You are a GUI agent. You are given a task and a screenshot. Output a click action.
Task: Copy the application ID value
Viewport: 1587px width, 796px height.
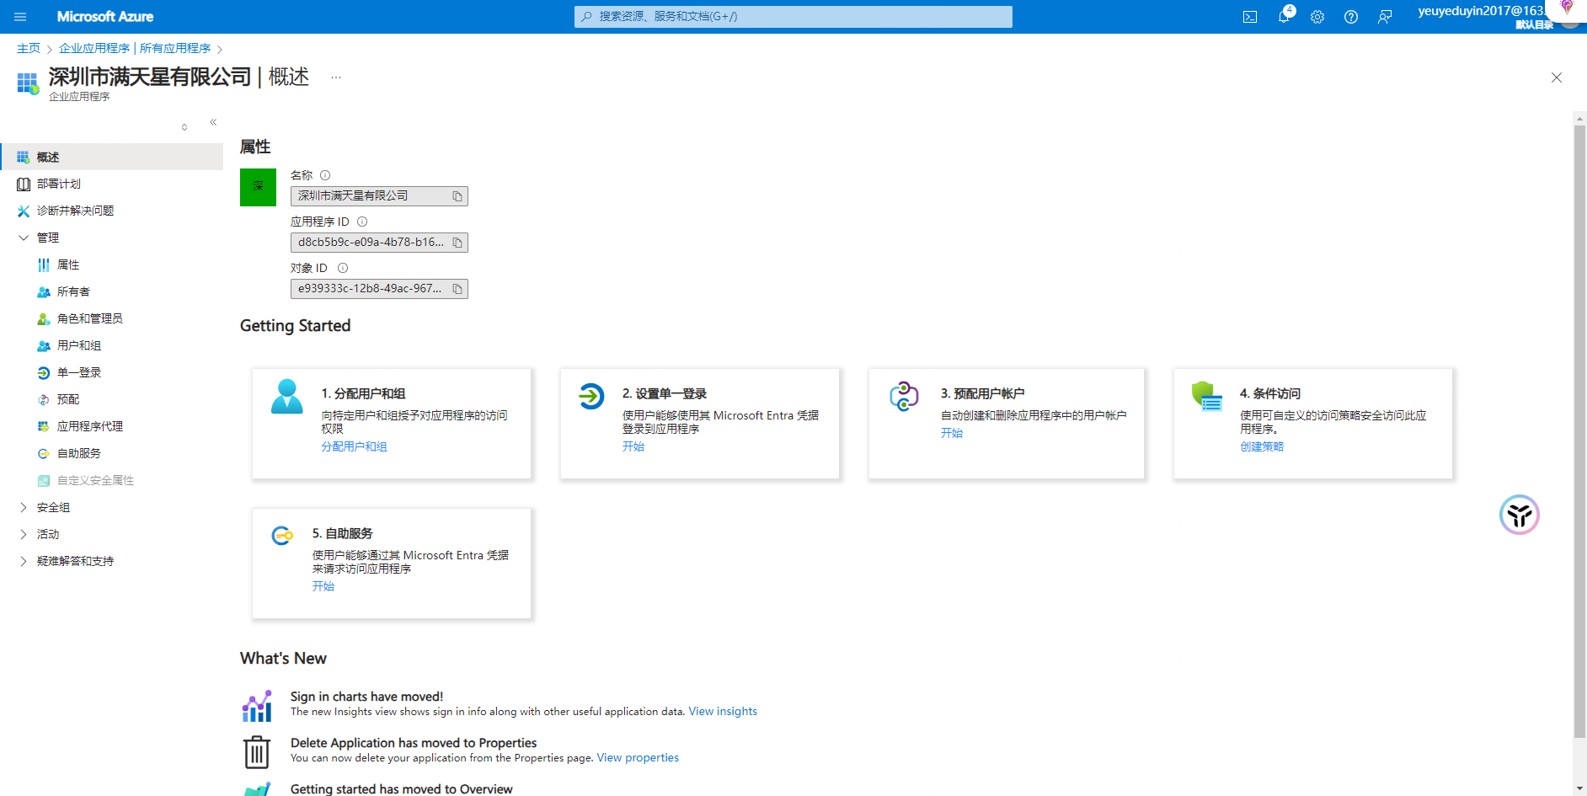tap(457, 243)
